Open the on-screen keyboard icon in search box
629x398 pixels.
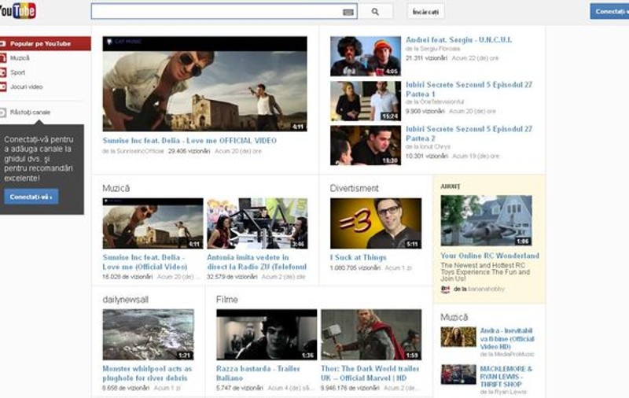(348, 12)
